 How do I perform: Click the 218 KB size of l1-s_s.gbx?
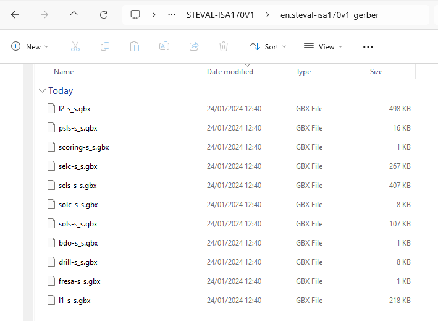[x=400, y=301]
